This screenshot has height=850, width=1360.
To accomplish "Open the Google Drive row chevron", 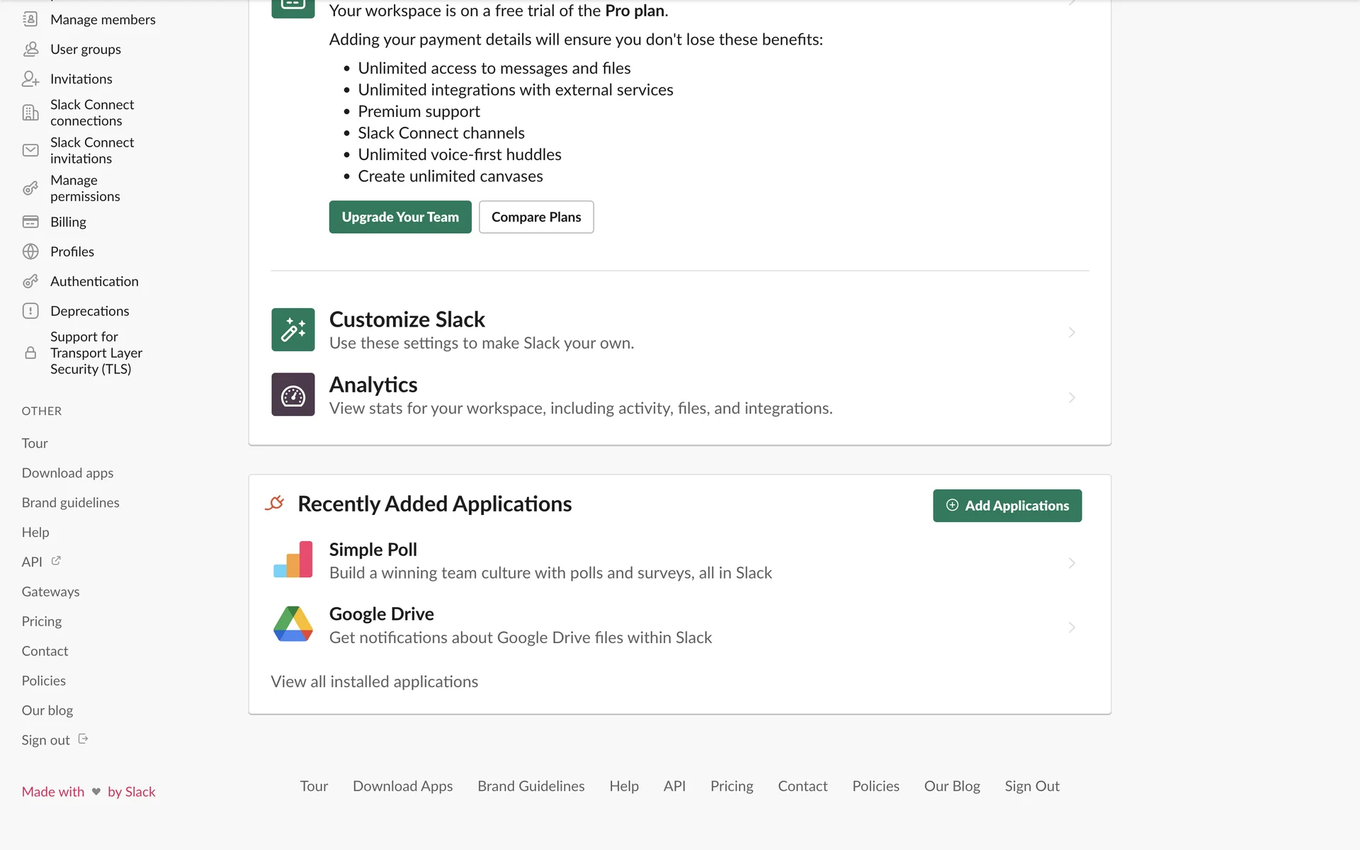I will point(1071,628).
